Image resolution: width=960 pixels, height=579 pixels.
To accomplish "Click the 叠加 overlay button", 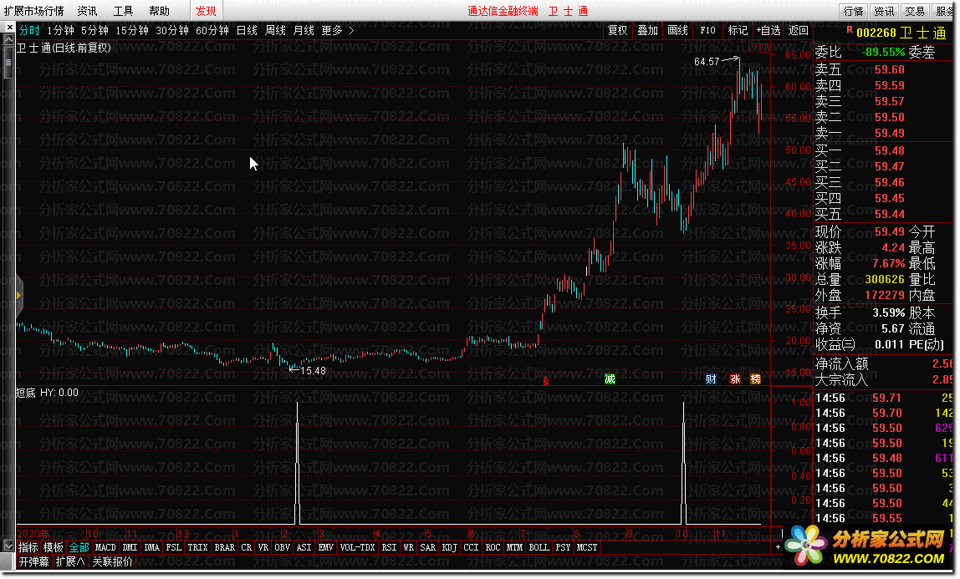I will coord(648,30).
